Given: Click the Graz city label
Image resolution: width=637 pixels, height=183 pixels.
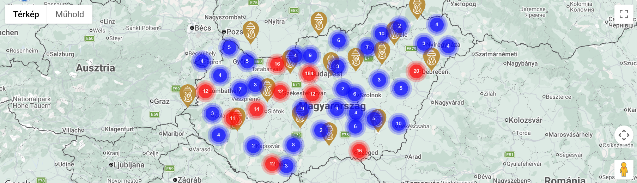Looking at the screenshot, I should (162, 102).
